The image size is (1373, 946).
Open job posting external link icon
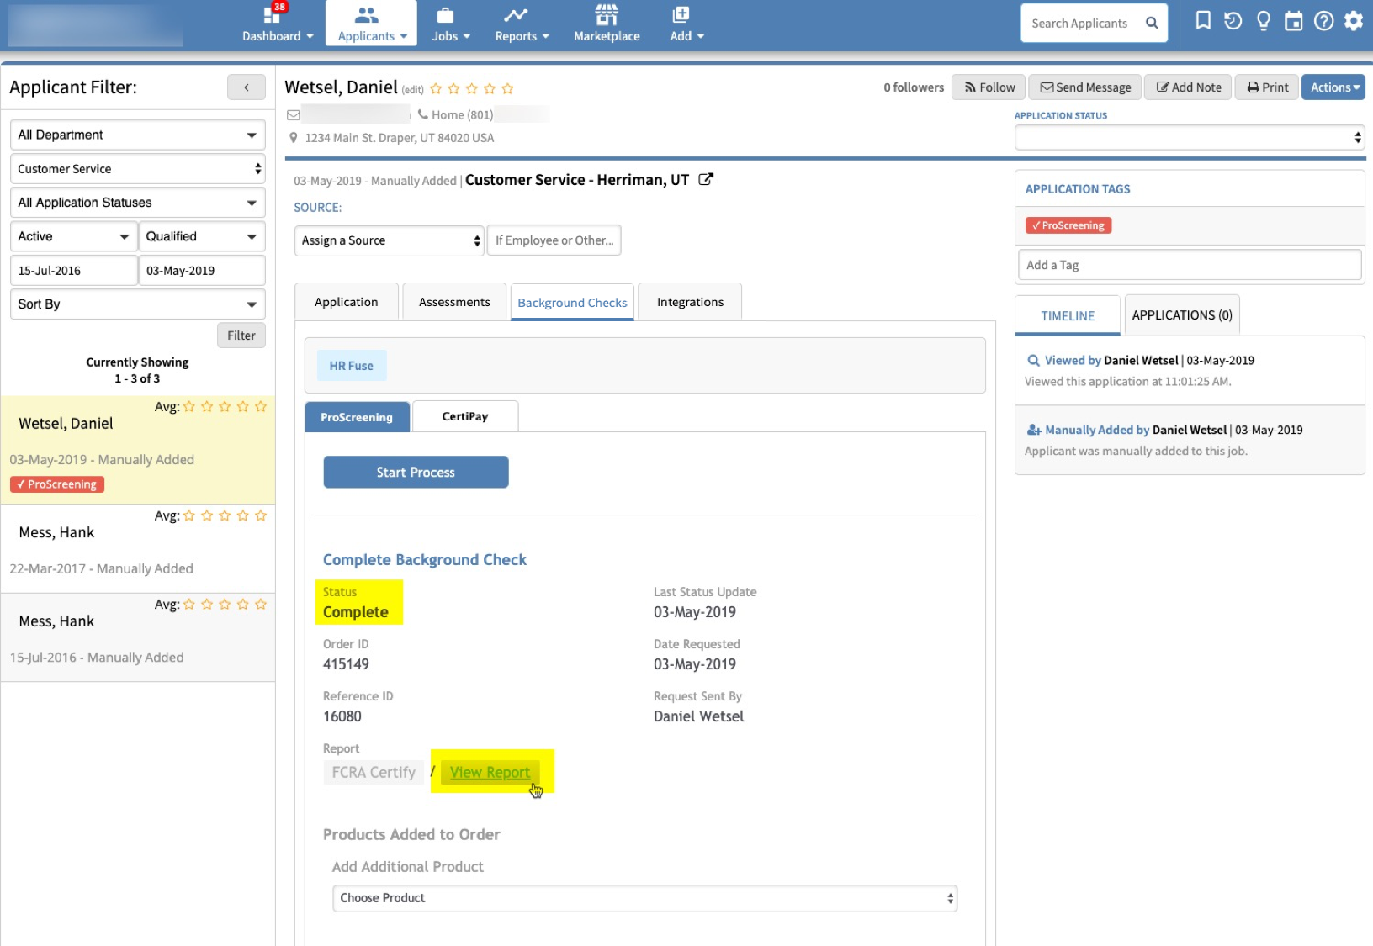706,179
